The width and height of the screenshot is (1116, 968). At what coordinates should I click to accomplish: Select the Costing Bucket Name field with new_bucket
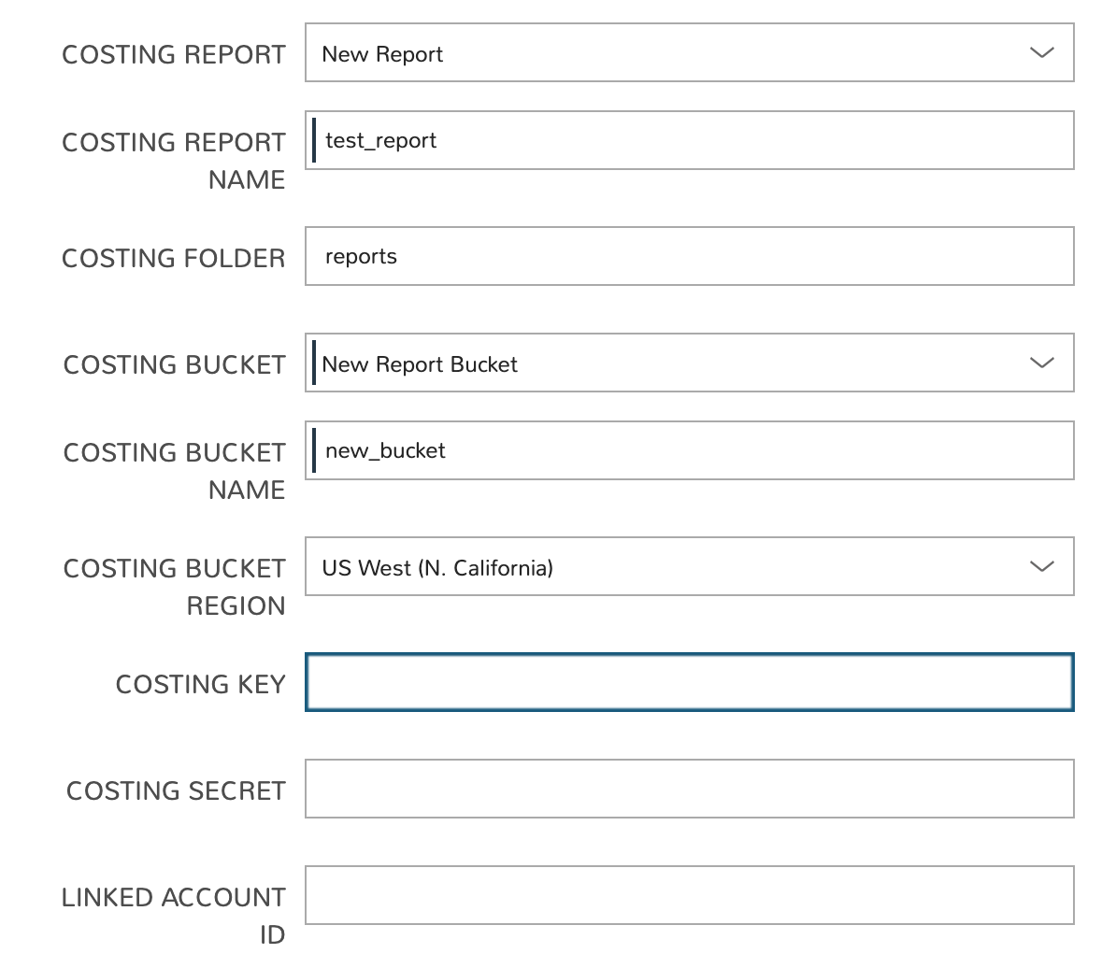(x=690, y=451)
